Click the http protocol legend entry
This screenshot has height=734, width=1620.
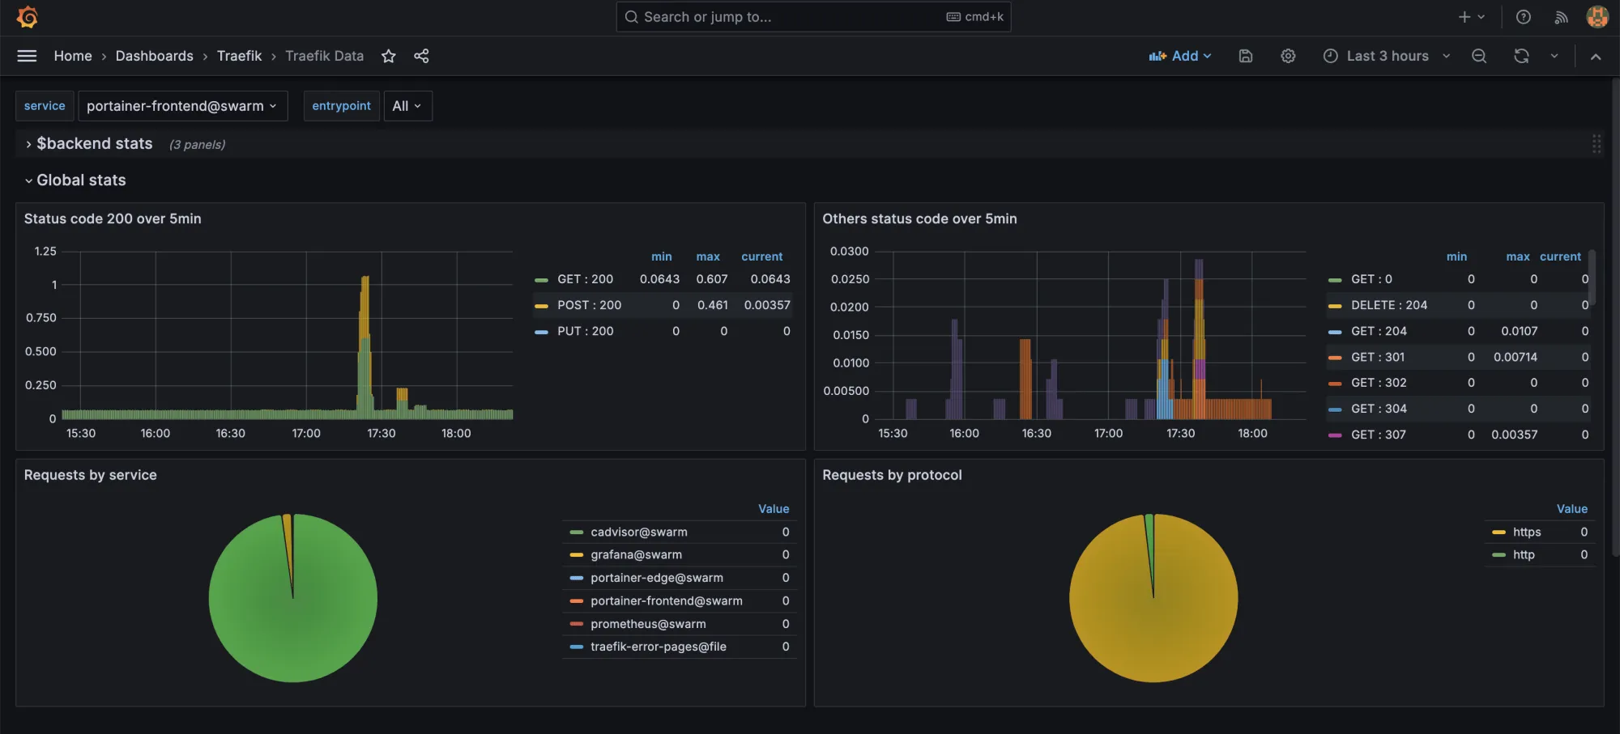click(1524, 554)
